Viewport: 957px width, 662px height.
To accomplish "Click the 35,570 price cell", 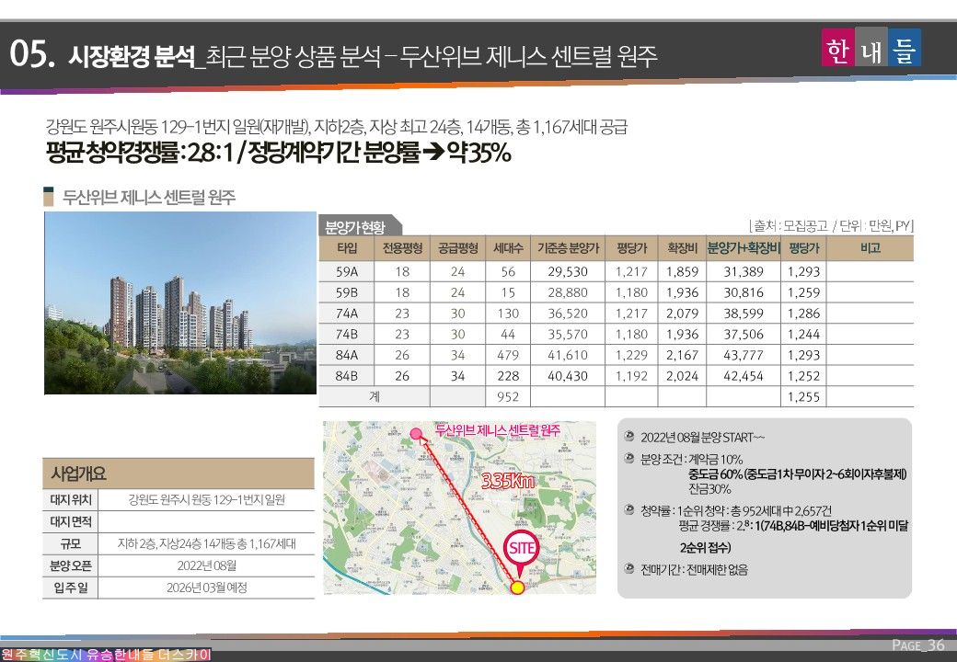I will (568, 334).
